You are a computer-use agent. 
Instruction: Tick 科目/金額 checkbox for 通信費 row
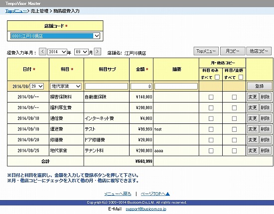(x=234, y=118)
